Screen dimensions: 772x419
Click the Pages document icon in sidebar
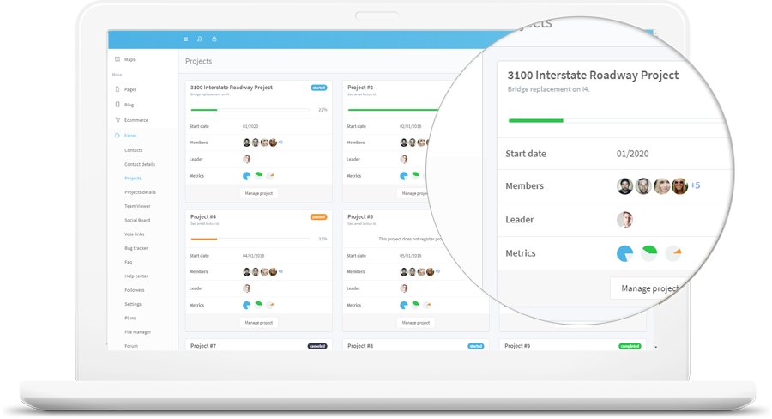pyautogui.click(x=118, y=89)
